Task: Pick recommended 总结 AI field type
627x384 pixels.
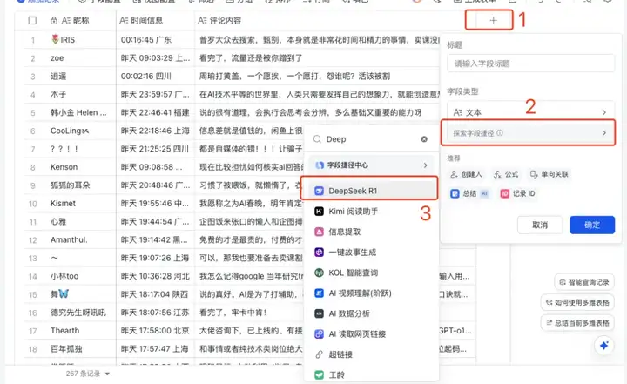Action: 469,193
